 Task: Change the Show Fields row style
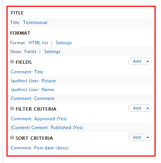tap(30, 52)
